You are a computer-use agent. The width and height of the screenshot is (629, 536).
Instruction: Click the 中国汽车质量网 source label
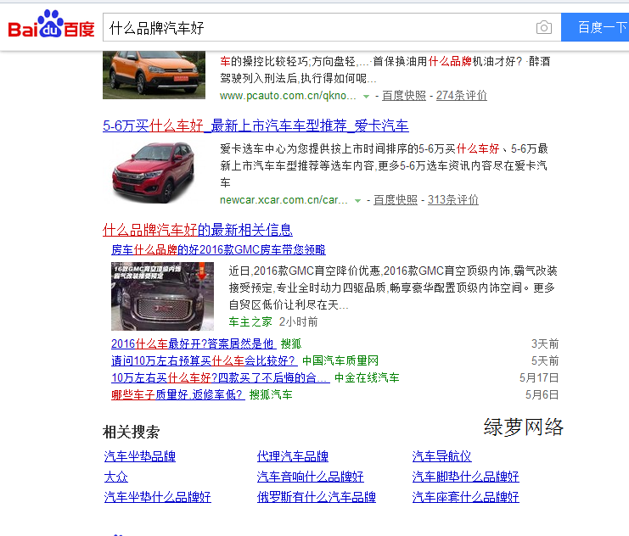(x=340, y=360)
